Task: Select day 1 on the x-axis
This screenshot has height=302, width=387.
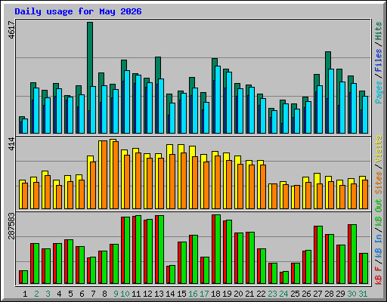Action: point(25,294)
